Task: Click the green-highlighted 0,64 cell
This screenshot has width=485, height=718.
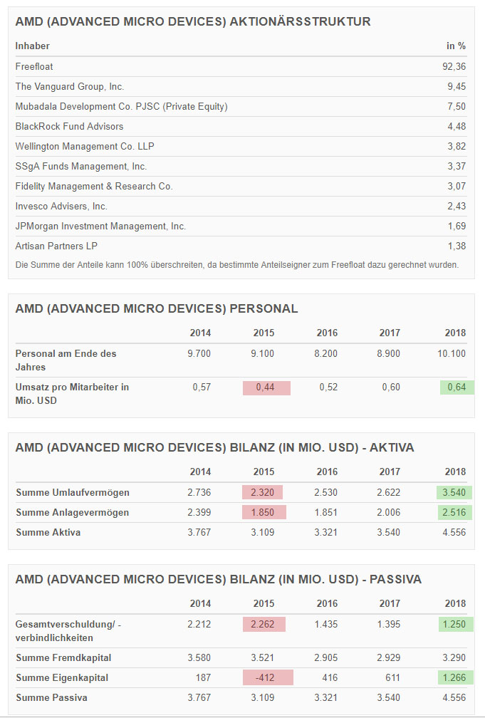Action: click(457, 387)
